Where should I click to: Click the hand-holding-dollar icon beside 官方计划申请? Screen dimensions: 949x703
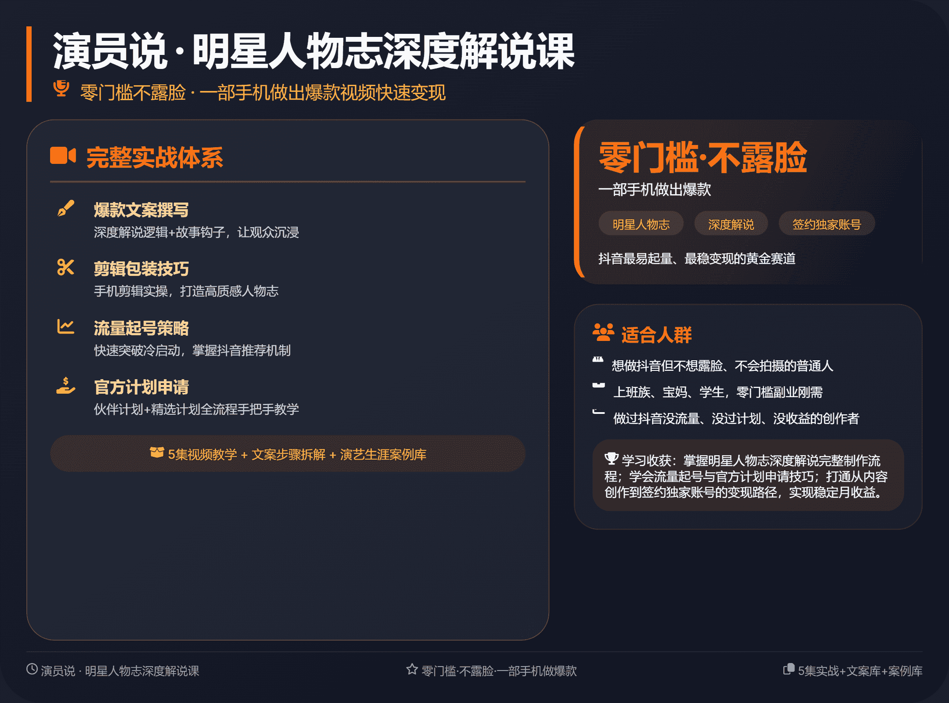tap(65, 385)
